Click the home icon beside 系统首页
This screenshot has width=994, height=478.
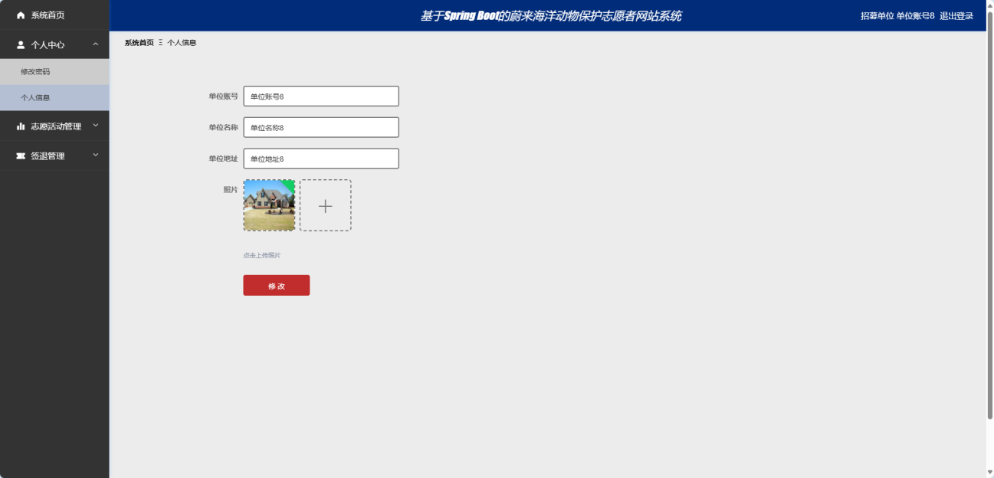[21, 15]
